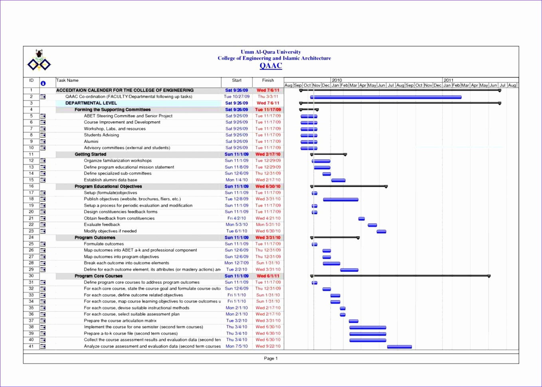Screen dimensions: 542x387
Task: Click the Start column header
Action: point(236,80)
